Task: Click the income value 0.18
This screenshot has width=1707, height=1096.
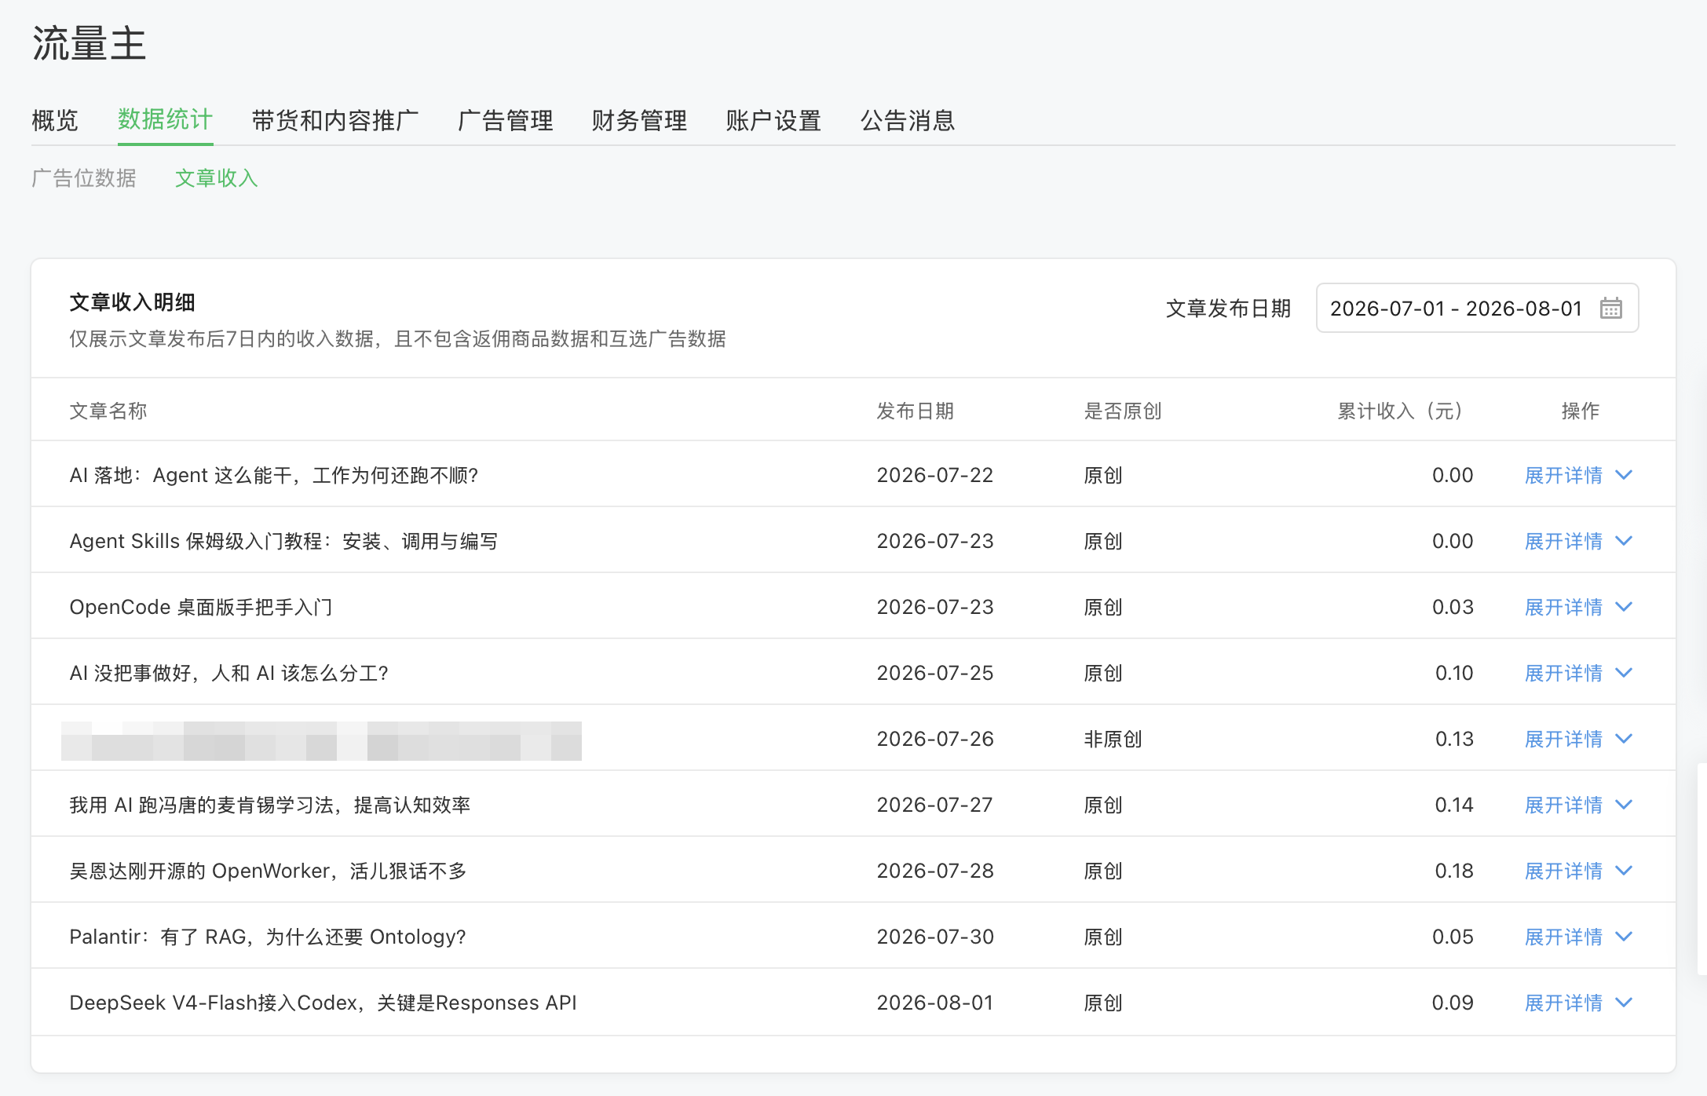Action: [1454, 871]
